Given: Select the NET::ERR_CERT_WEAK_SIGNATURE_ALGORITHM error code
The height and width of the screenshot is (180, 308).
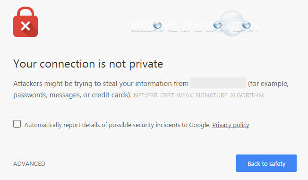Looking at the screenshot, I should (x=198, y=95).
